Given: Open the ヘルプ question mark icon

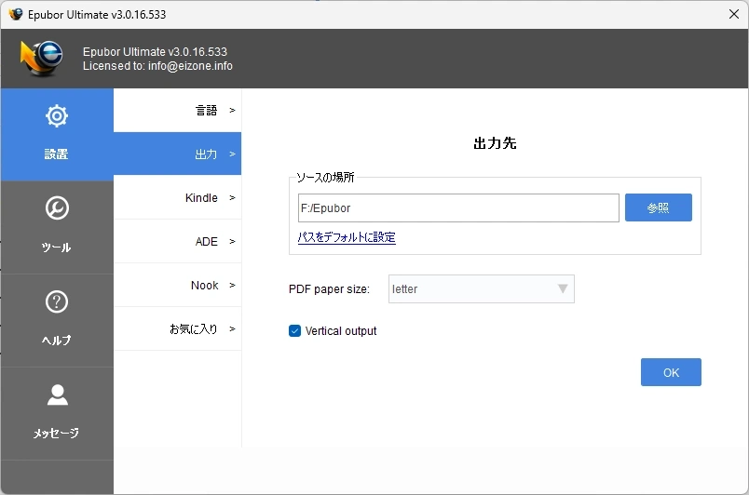Looking at the screenshot, I should click(x=57, y=301).
